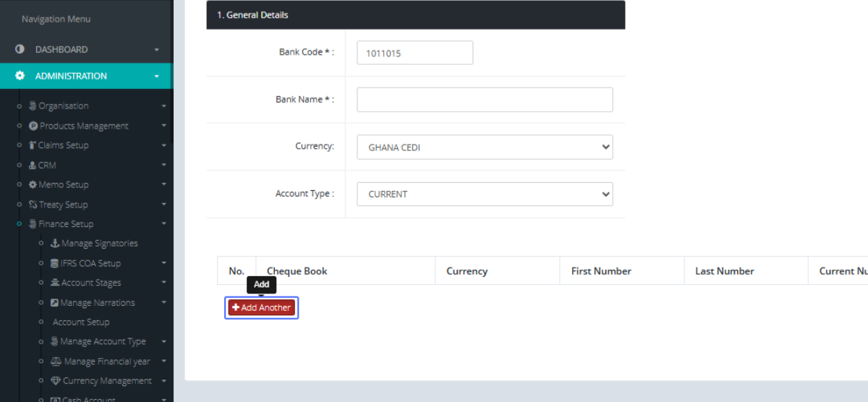The height and width of the screenshot is (402, 868).
Task: Click the Dashboard contrast icon
Action: 20,50
